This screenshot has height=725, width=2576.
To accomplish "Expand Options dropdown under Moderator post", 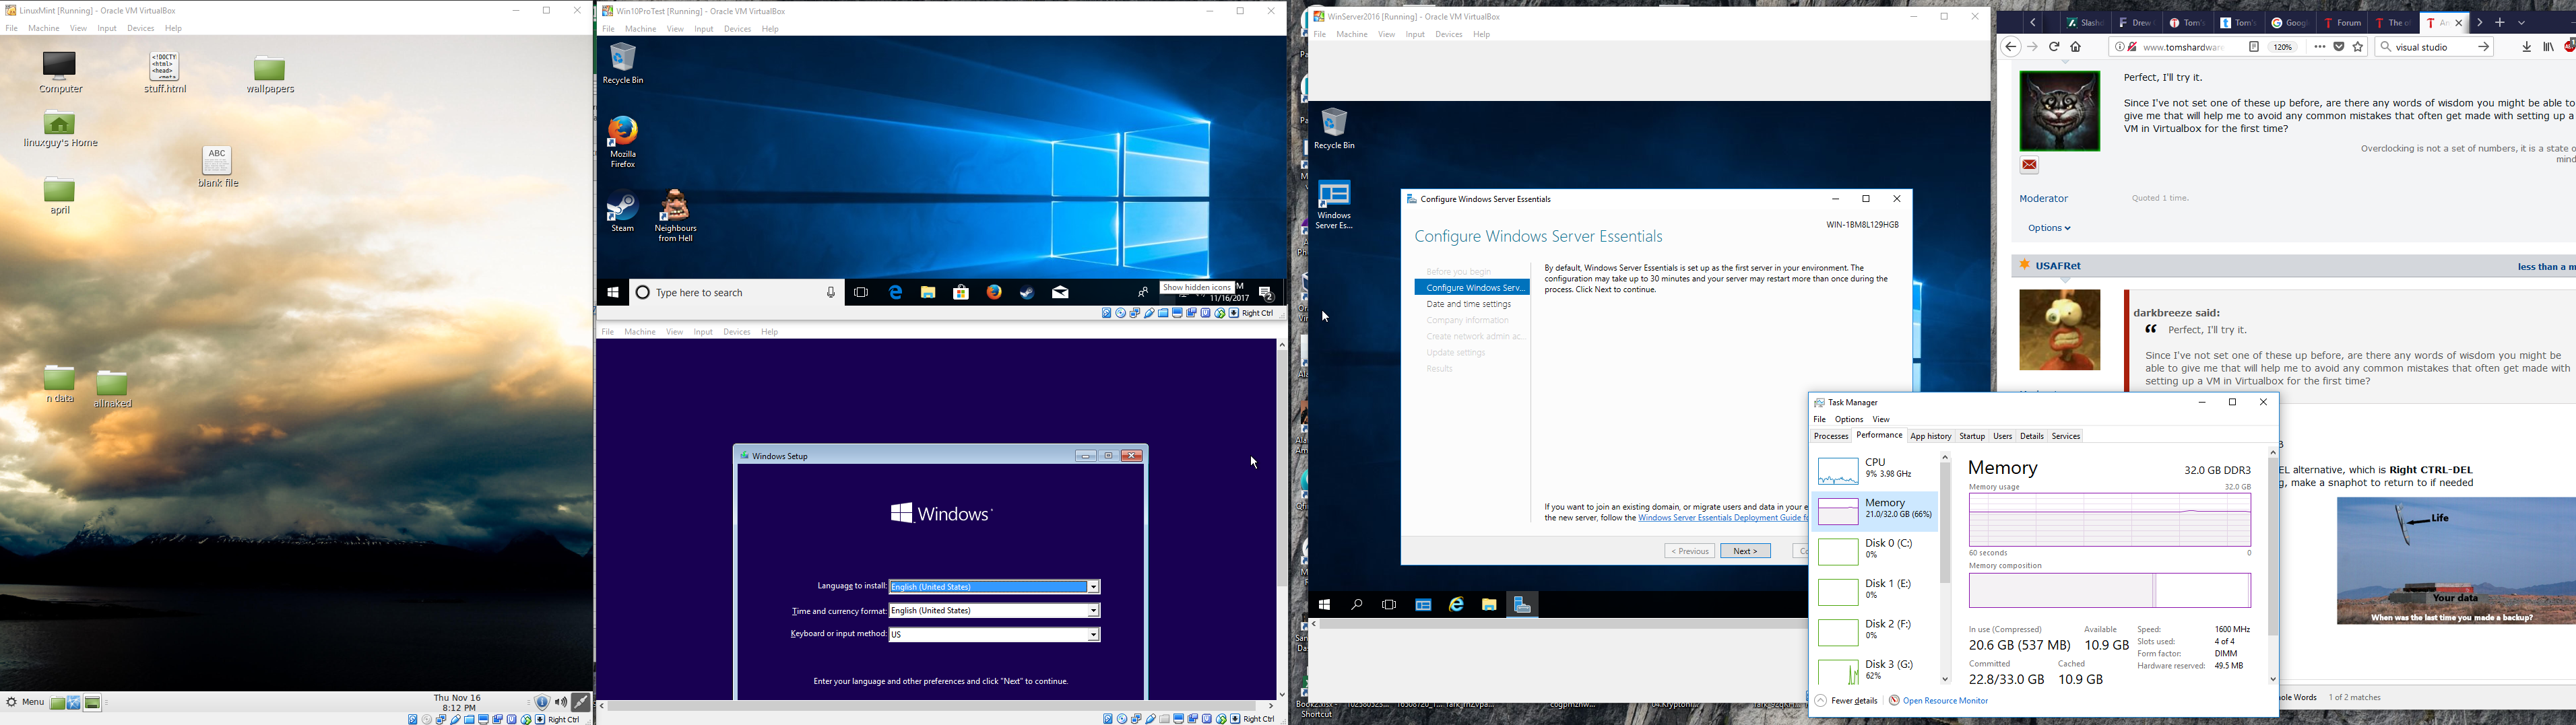I will tap(2049, 229).
